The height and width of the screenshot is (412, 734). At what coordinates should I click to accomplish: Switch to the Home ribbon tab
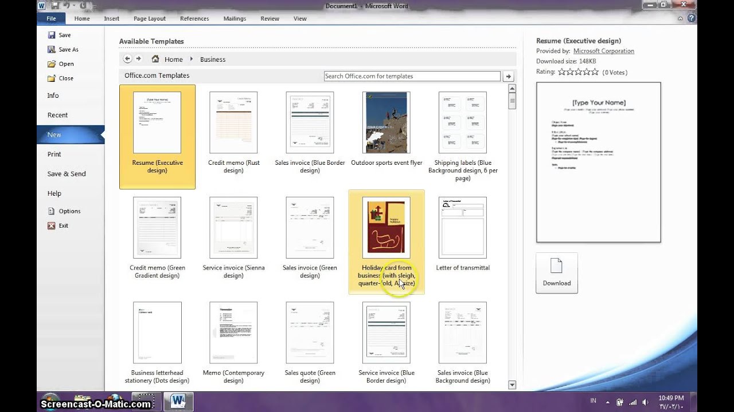tap(82, 18)
